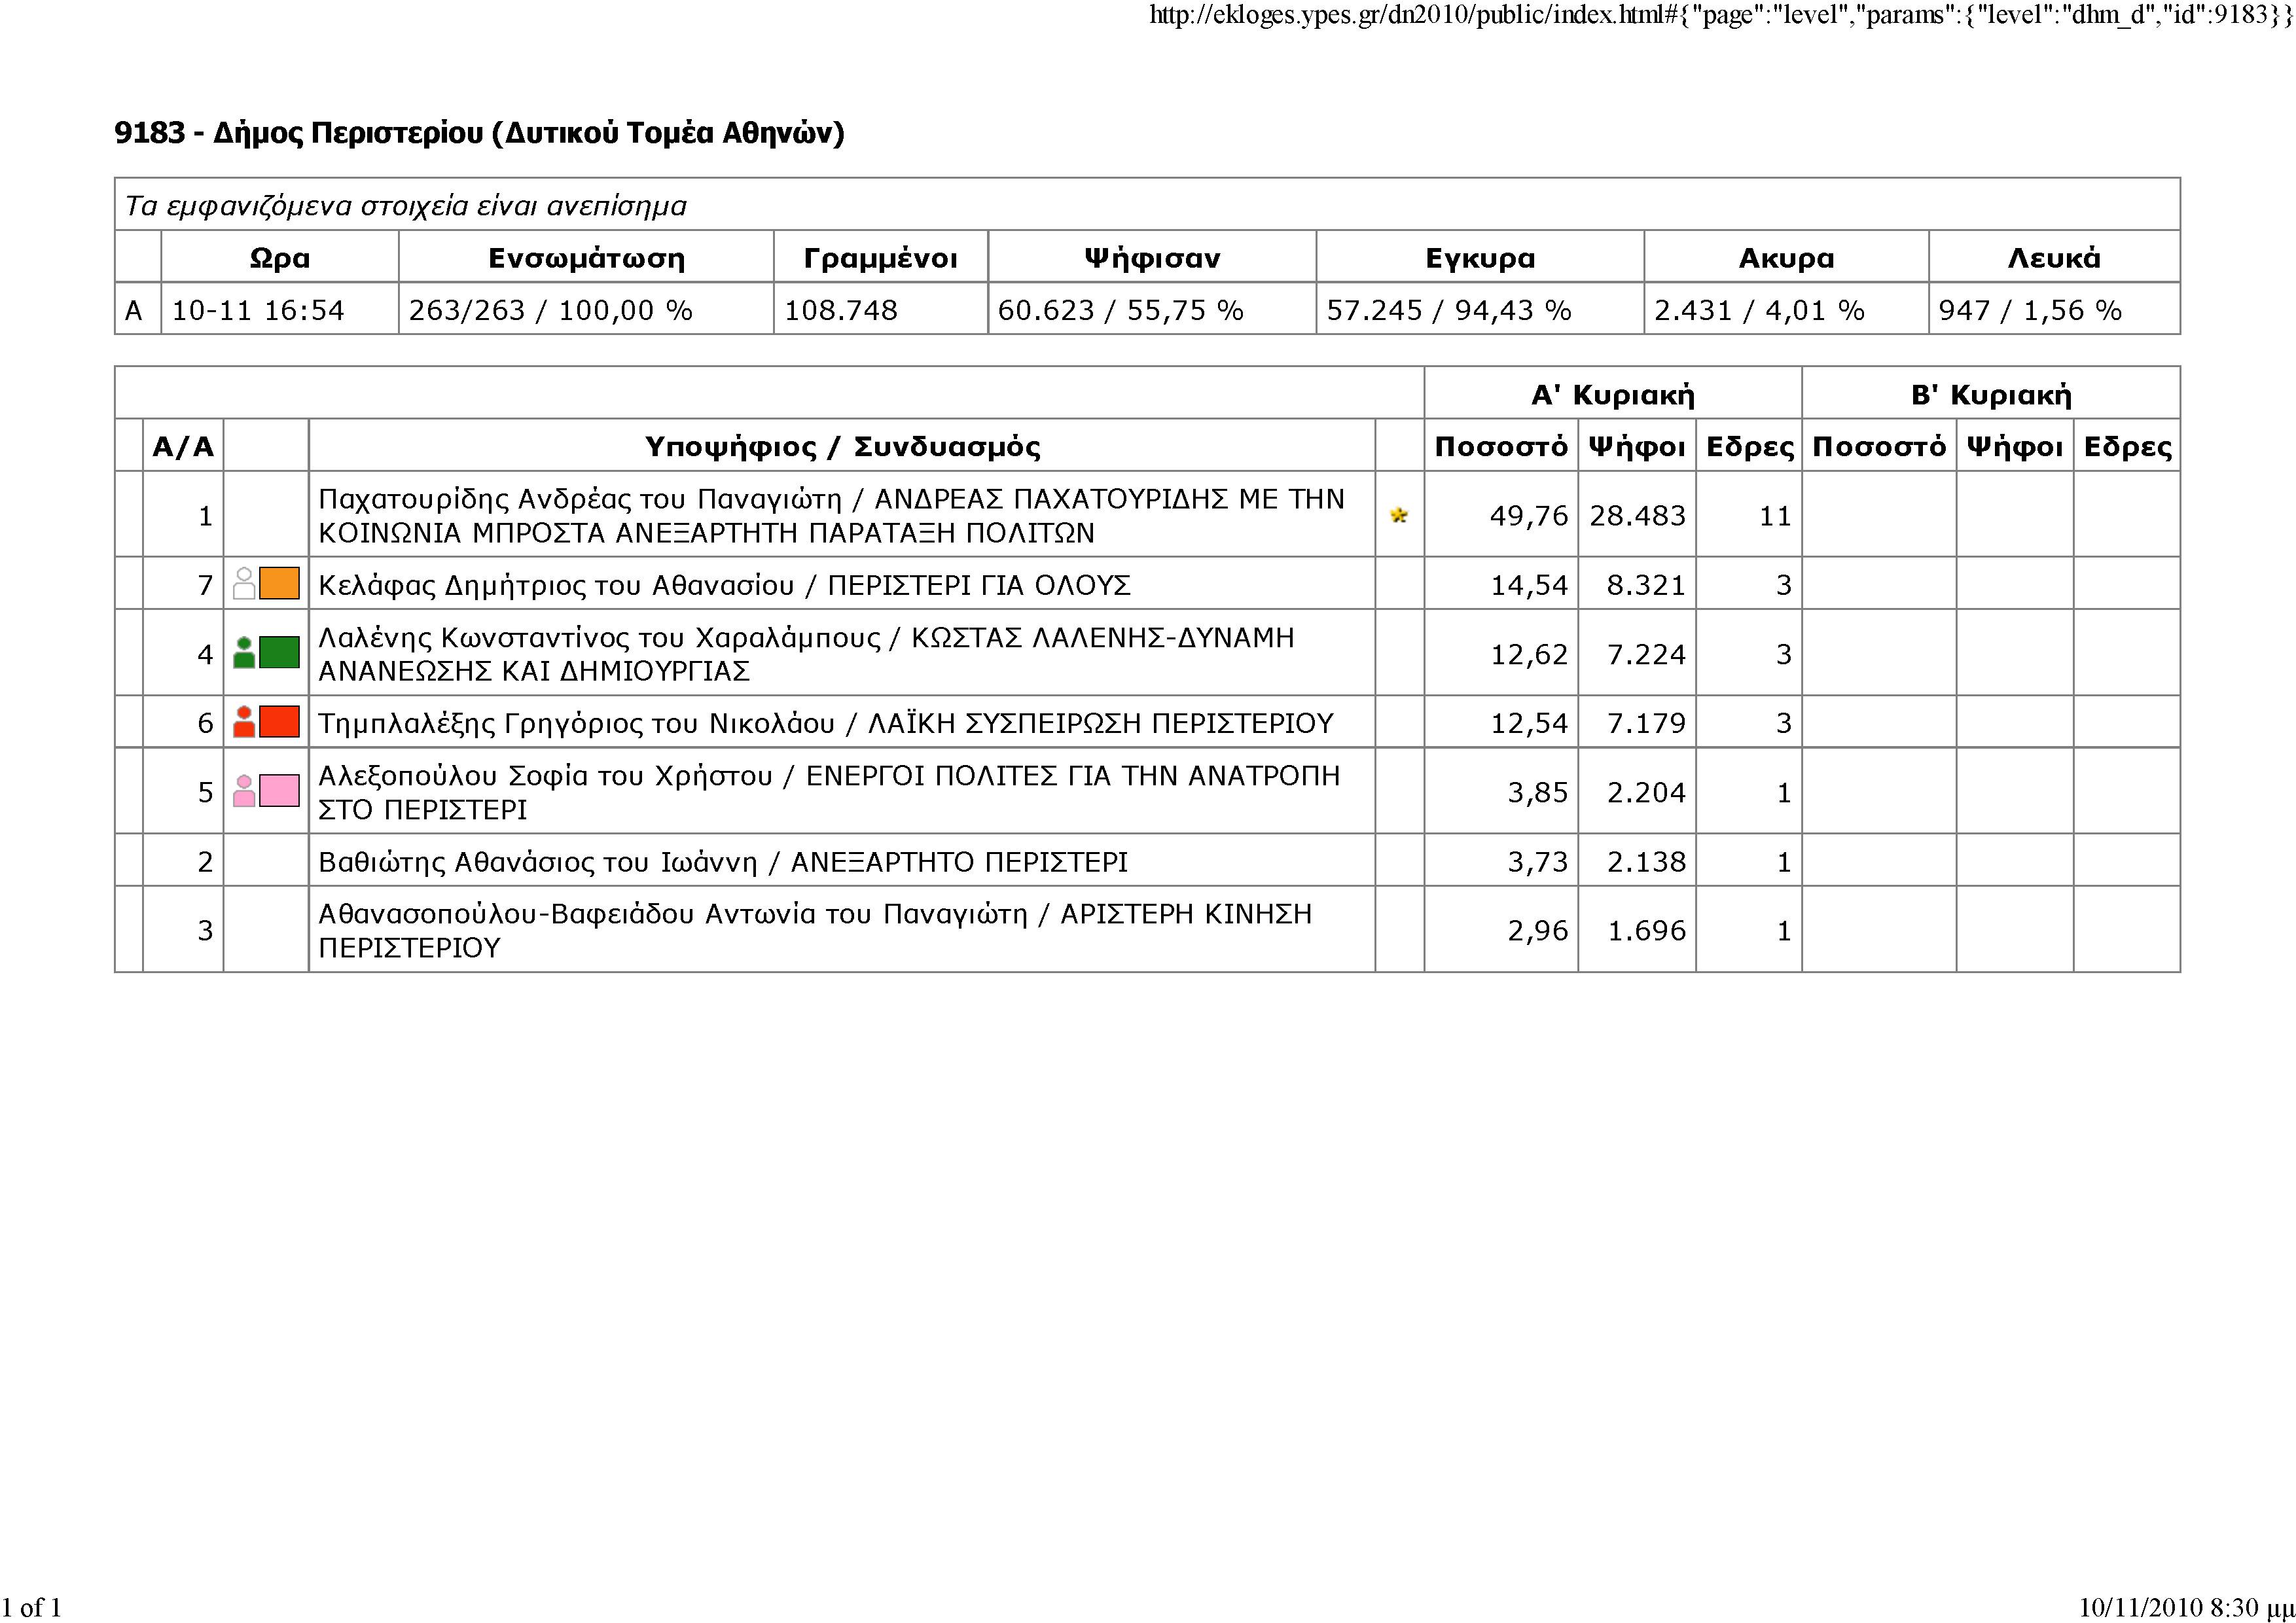Click the yellow star winner icon
This screenshot has height=1623, width=2296.
(1398, 515)
